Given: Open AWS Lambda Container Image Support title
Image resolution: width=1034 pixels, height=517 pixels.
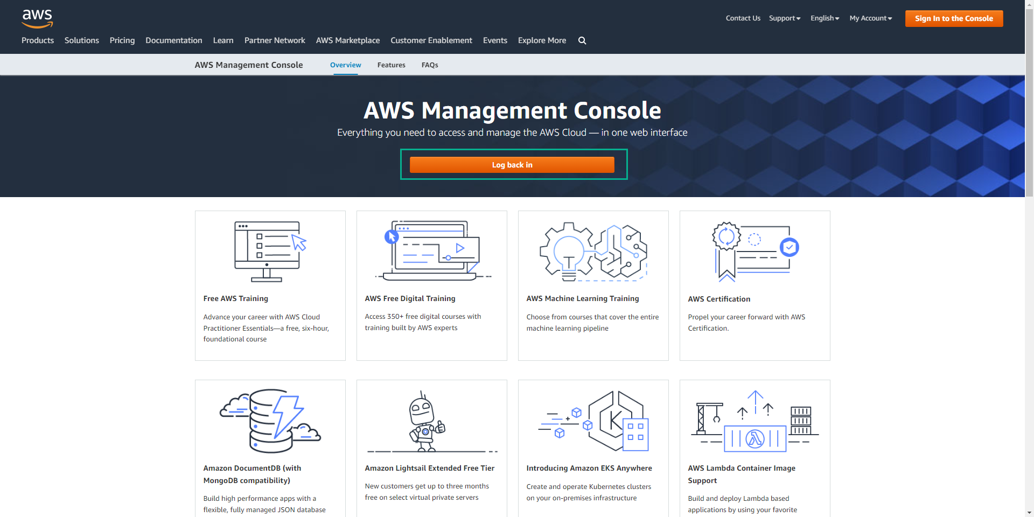Looking at the screenshot, I should tap(742, 474).
